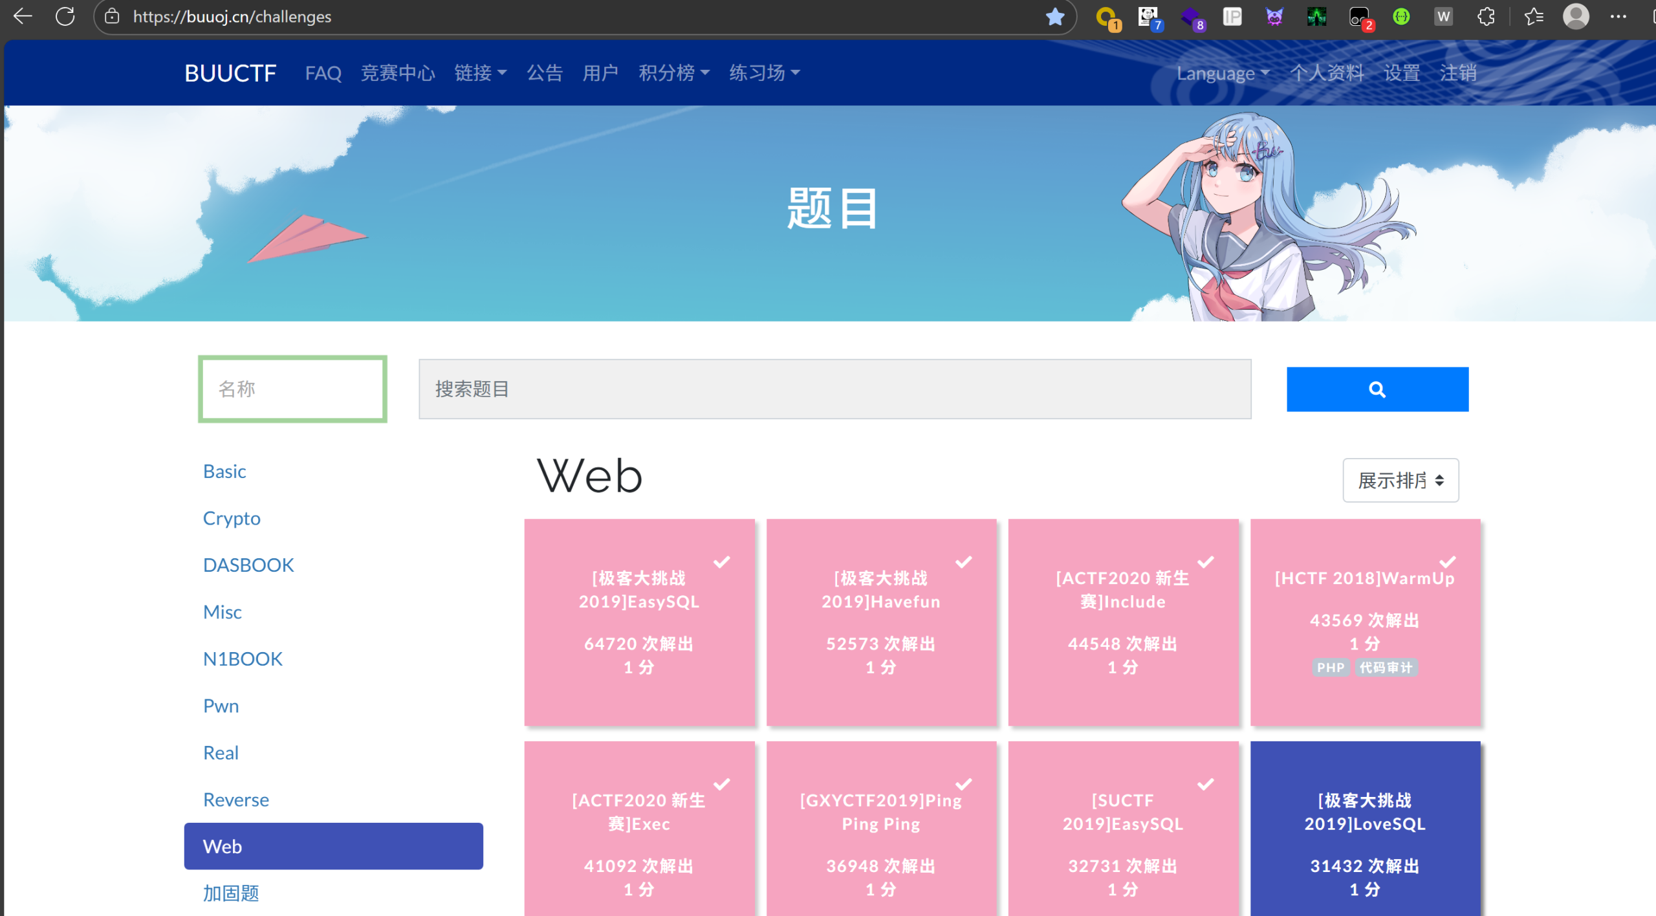Click the browser back arrow
The height and width of the screenshot is (916, 1656).
tap(22, 16)
